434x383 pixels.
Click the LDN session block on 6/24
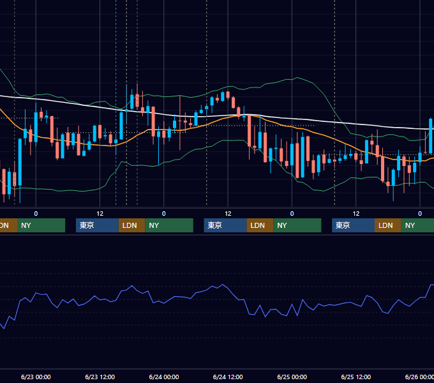260,225
